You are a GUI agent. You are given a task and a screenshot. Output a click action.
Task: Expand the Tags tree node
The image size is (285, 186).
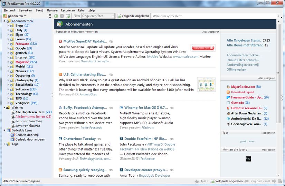[x=4, y=144]
